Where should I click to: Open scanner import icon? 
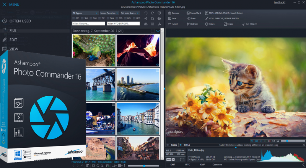(x=146, y=24)
